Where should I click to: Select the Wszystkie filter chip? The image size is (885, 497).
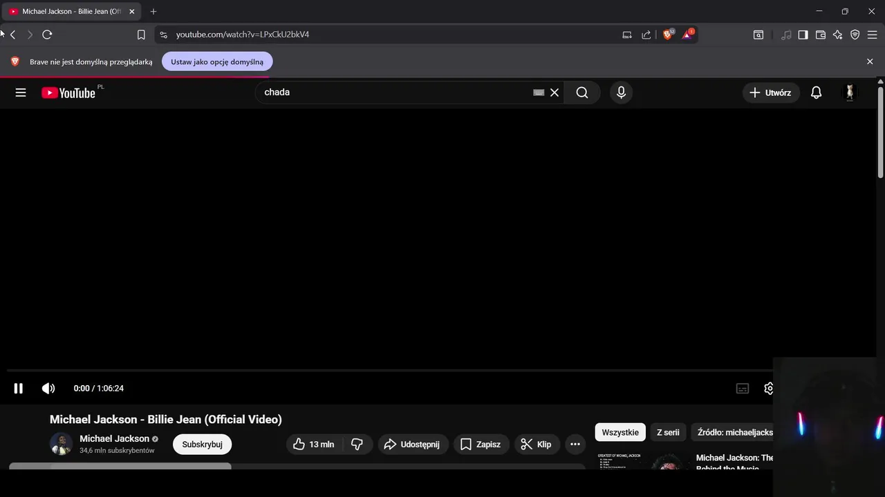click(x=620, y=432)
